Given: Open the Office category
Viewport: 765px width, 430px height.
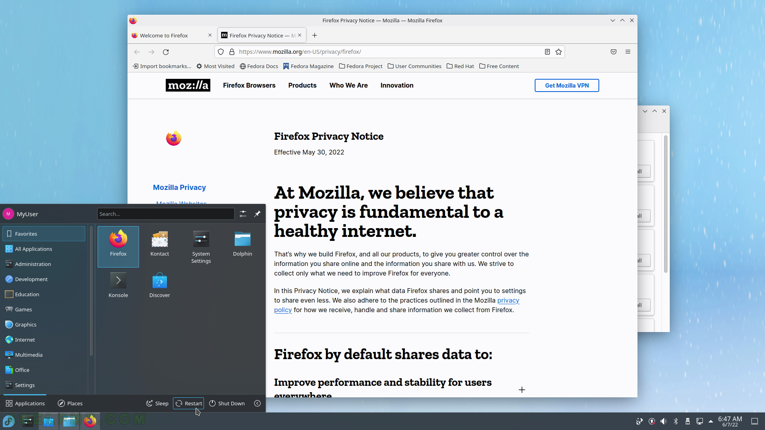Looking at the screenshot, I should (44, 370).
